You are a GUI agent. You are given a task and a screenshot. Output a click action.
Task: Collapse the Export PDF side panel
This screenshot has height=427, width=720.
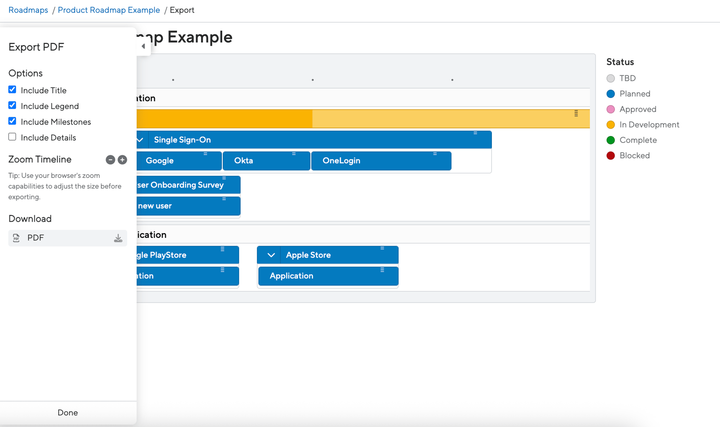pyautogui.click(x=144, y=46)
